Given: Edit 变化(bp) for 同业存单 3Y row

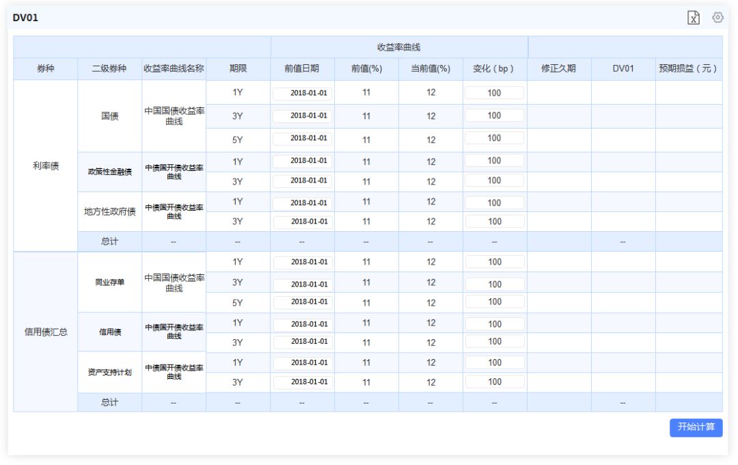Looking at the screenshot, I should point(495,284).
